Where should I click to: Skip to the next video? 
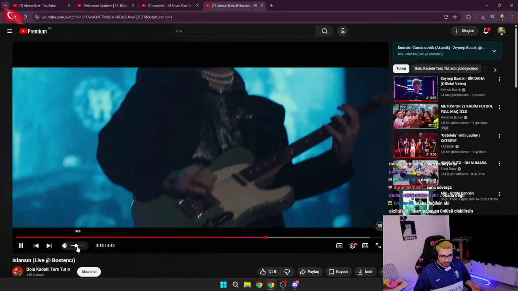pos(49,245)
